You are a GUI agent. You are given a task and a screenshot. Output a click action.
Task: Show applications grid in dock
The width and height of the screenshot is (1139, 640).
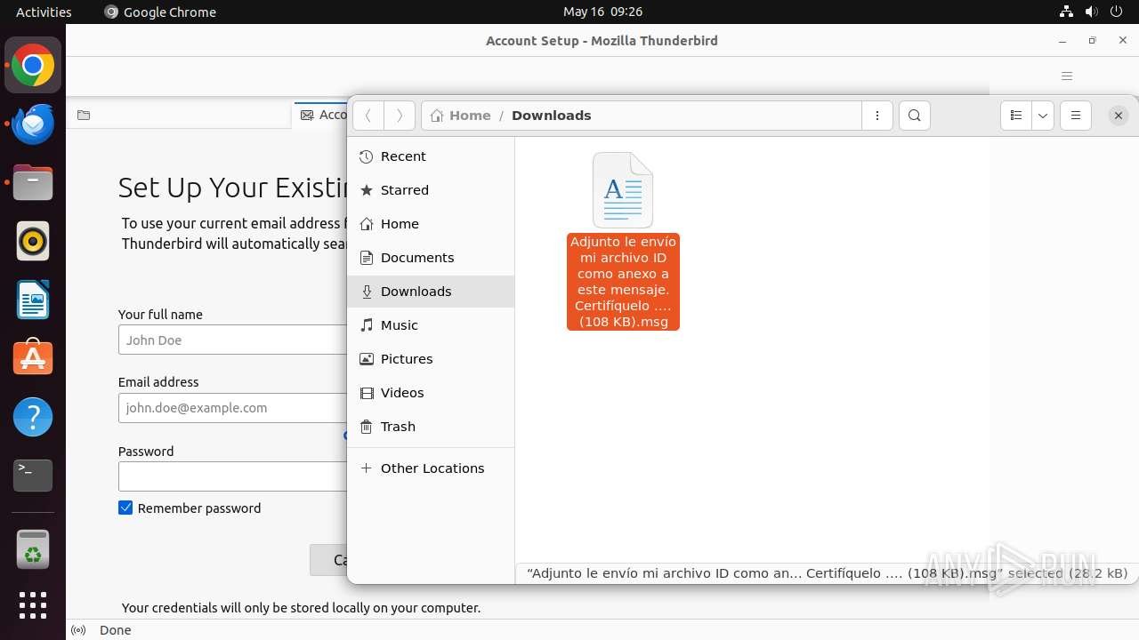tap(33, 605)
